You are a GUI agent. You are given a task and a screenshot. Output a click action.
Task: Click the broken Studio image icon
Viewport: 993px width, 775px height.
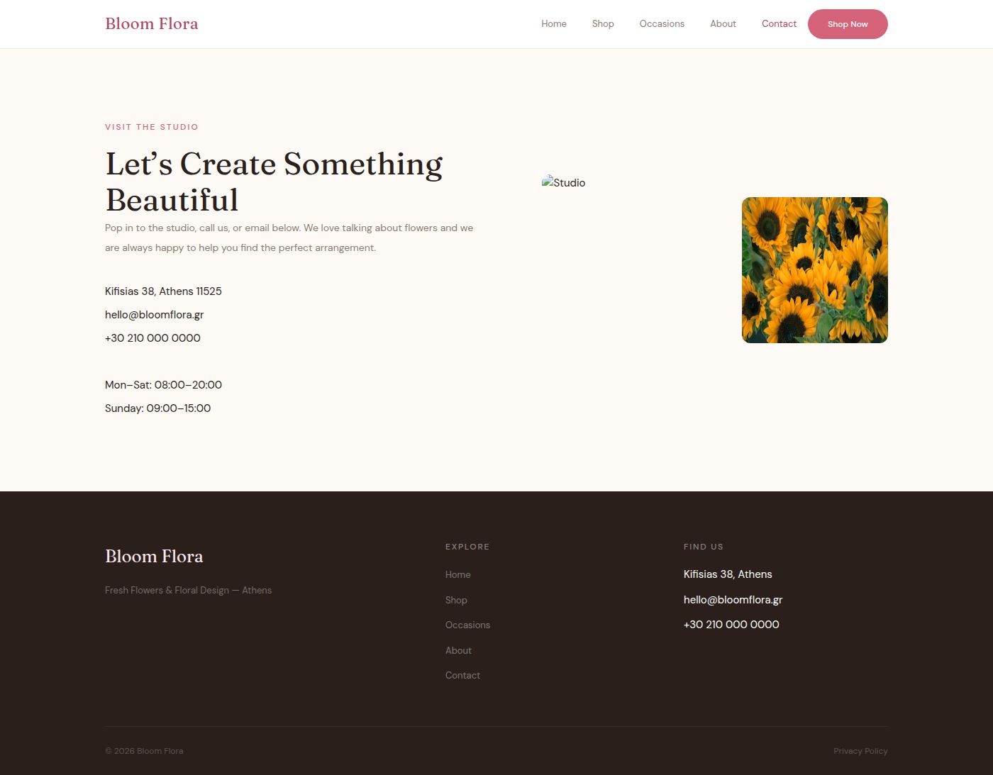click(548, 182)
